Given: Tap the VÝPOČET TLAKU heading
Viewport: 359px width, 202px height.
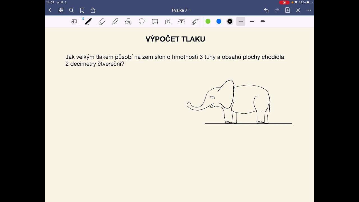Looking at the screenshot, I should click(175, 39).
